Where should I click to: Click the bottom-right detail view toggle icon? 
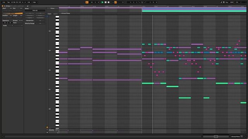(246, 137)
